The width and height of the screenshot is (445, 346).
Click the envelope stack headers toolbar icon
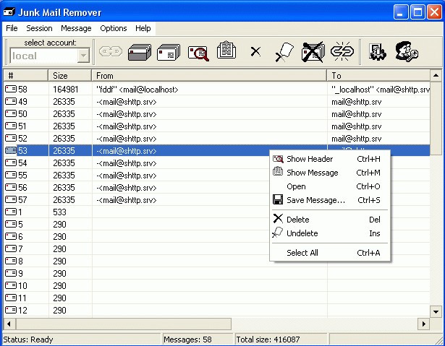coord(169,52)
